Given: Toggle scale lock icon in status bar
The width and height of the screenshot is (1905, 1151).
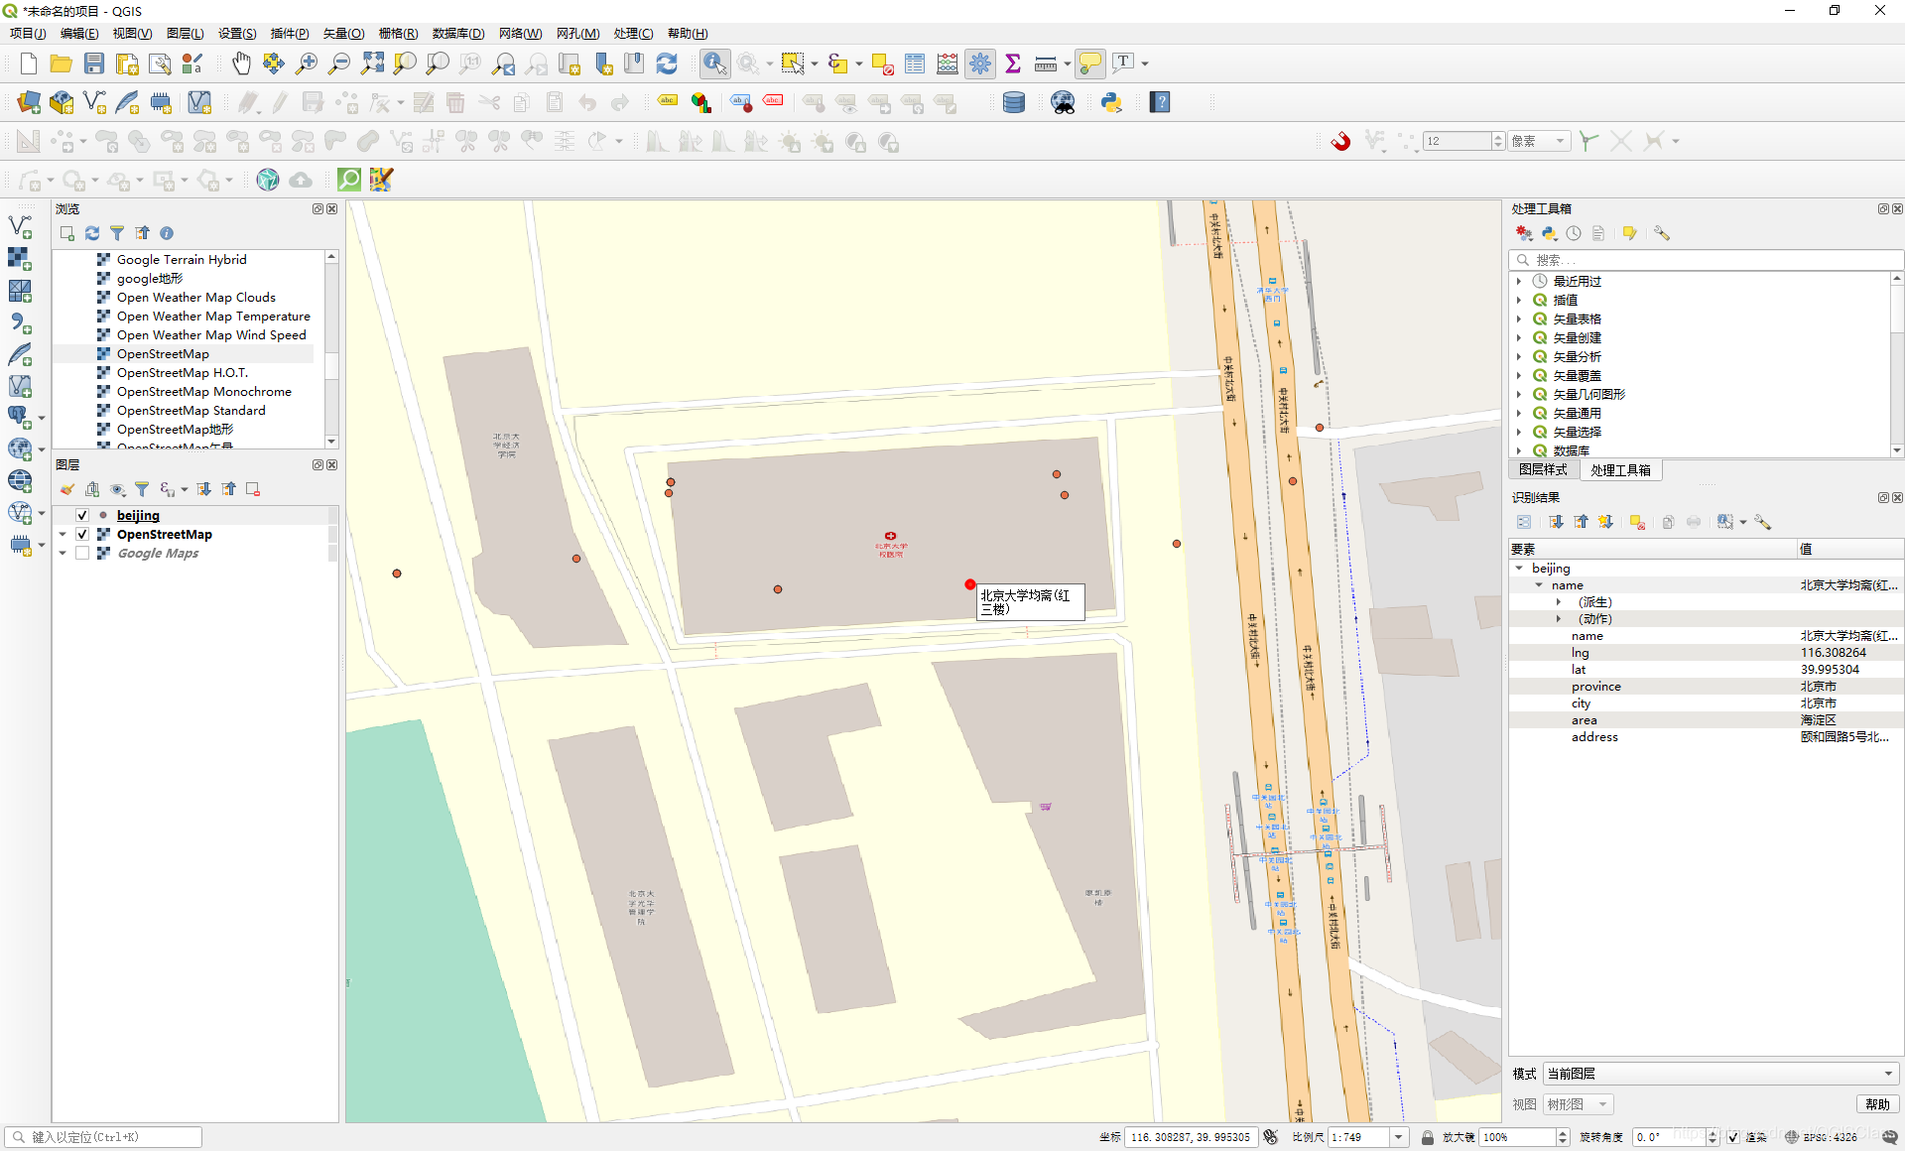Looking at the screenshot, I should [1427, 1137].
